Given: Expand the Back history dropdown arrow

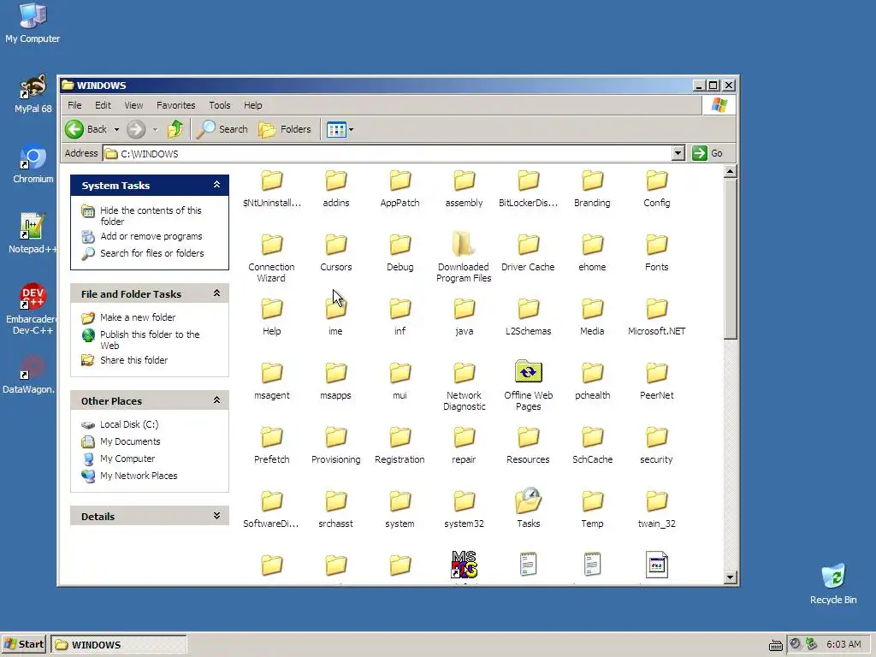Looking at the screenshot, I should click(x=116, y=130).
